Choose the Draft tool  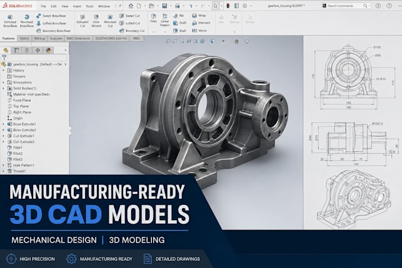180,23
